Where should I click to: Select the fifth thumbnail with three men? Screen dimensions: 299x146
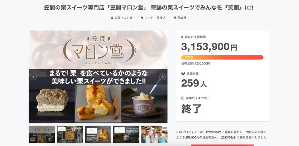(154, 135)
